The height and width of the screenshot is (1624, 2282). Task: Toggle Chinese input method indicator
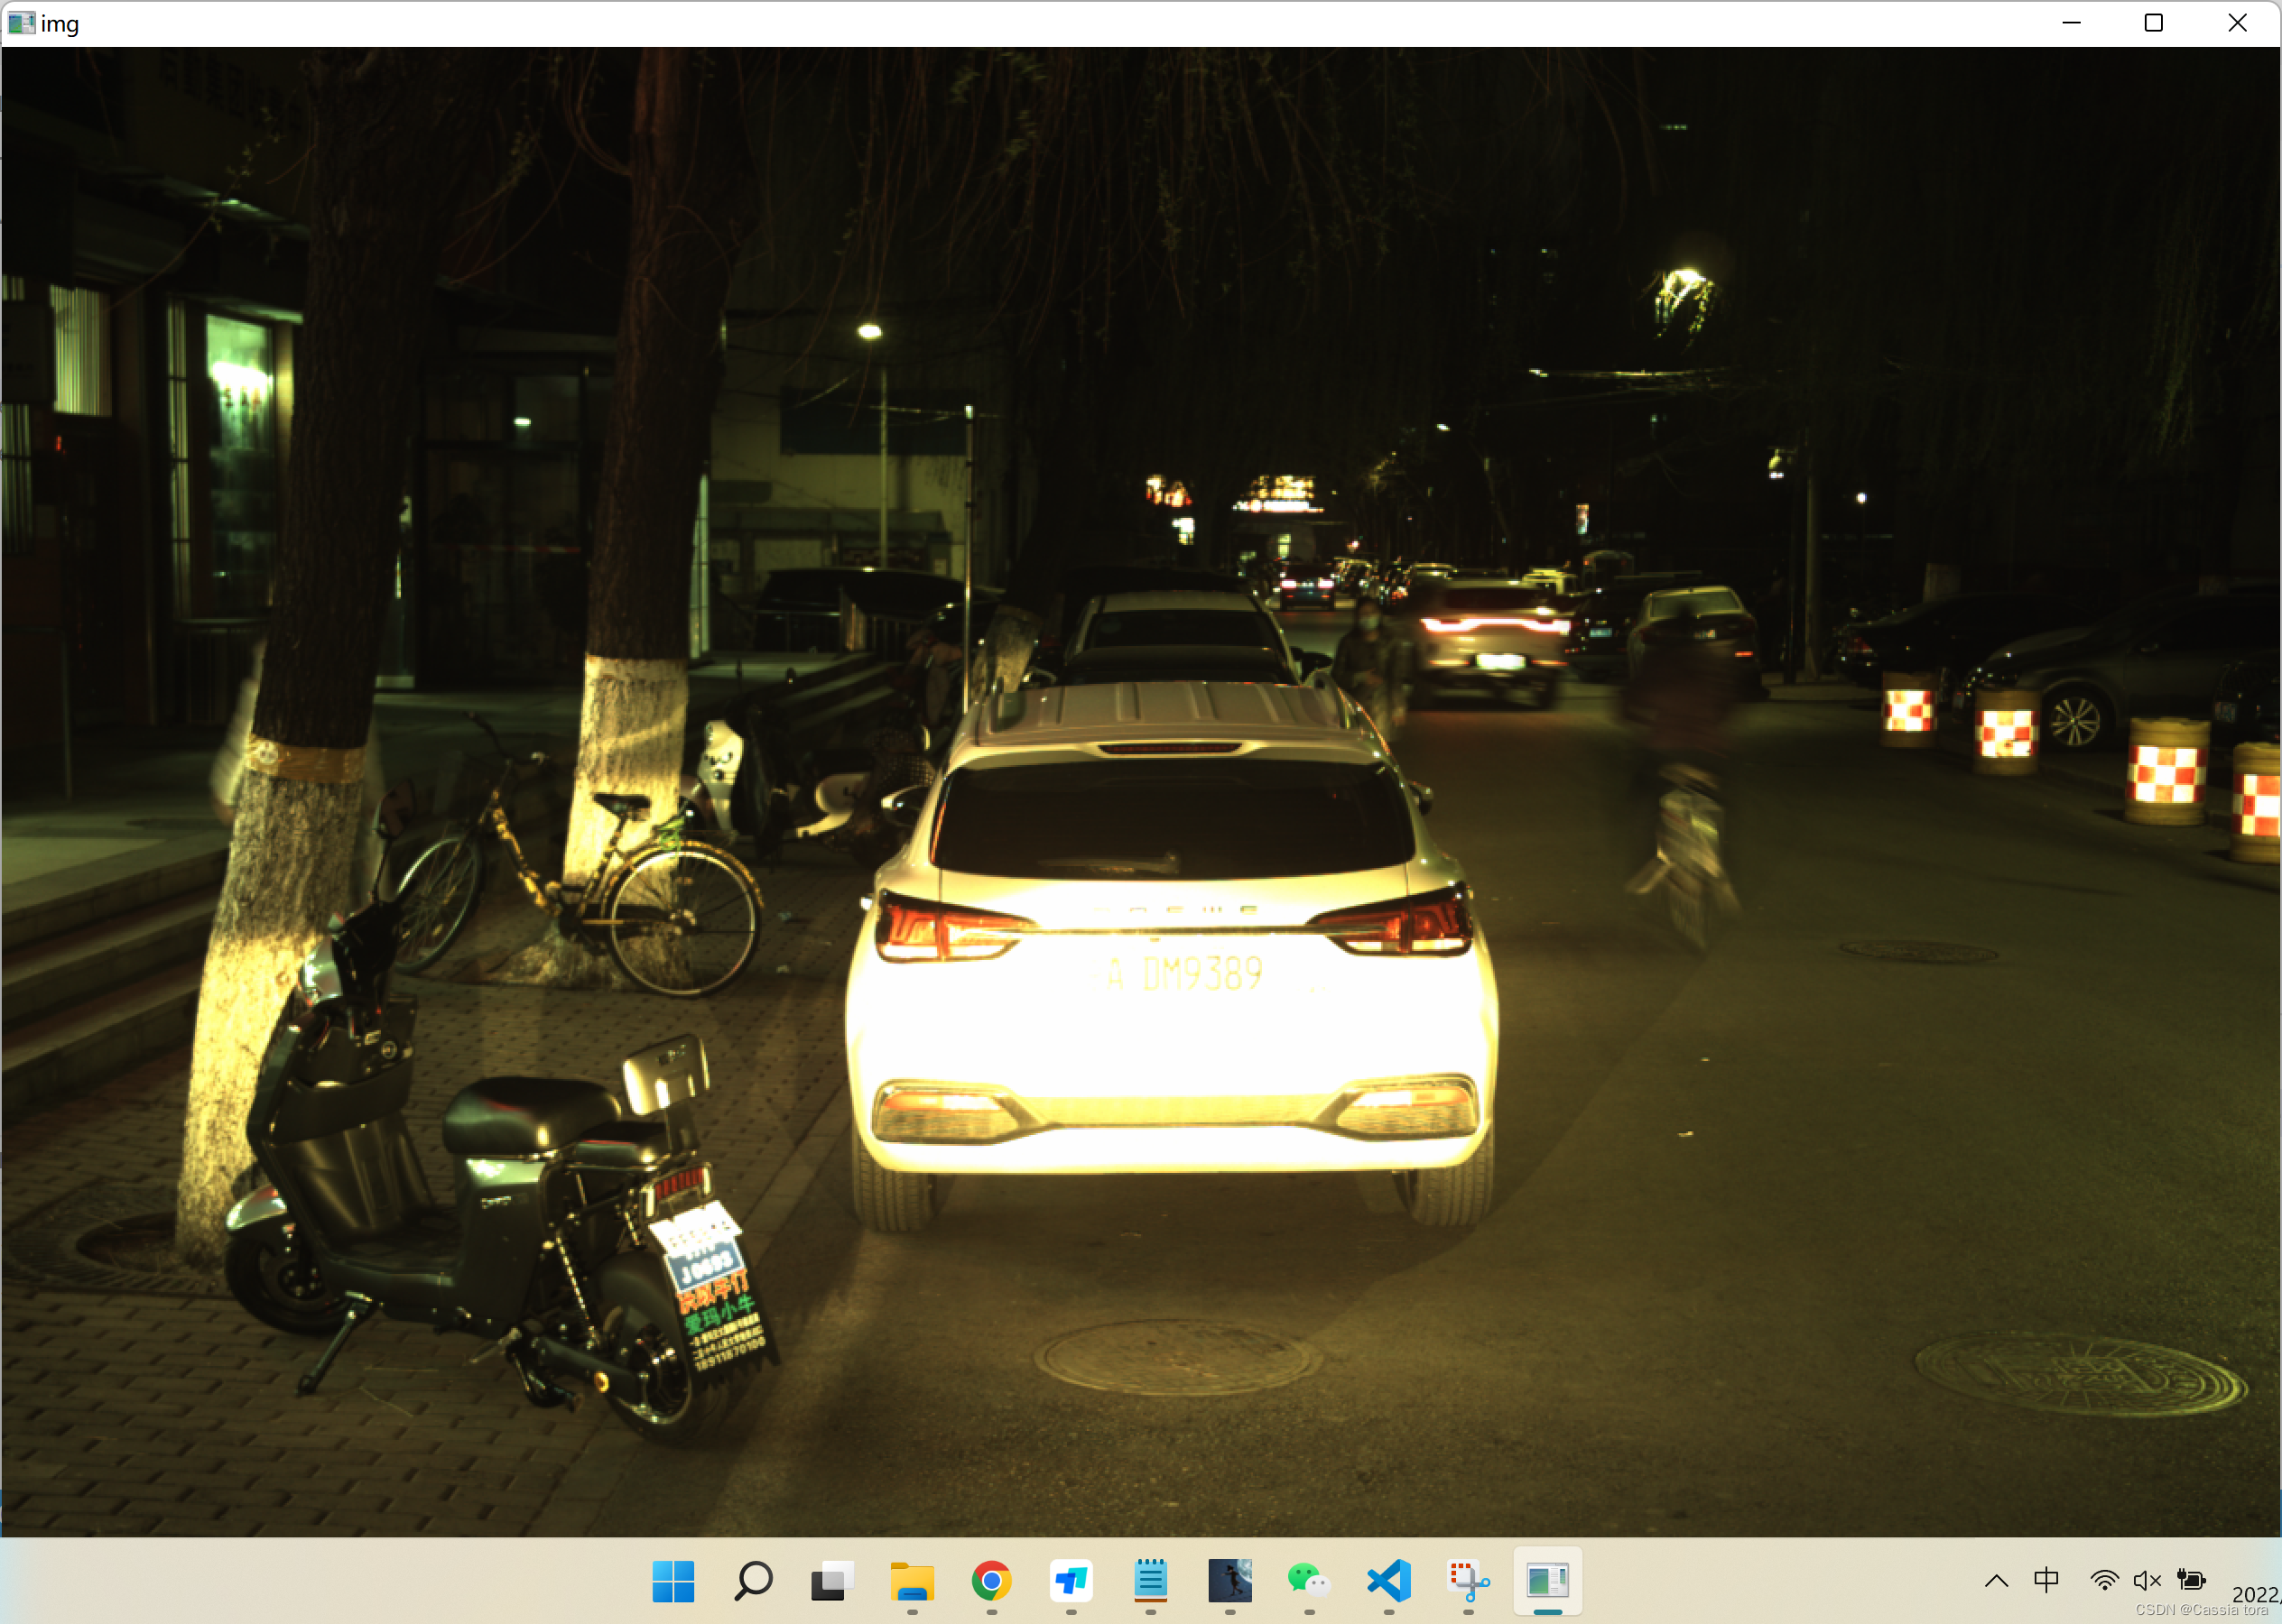click(2045, 1580)
